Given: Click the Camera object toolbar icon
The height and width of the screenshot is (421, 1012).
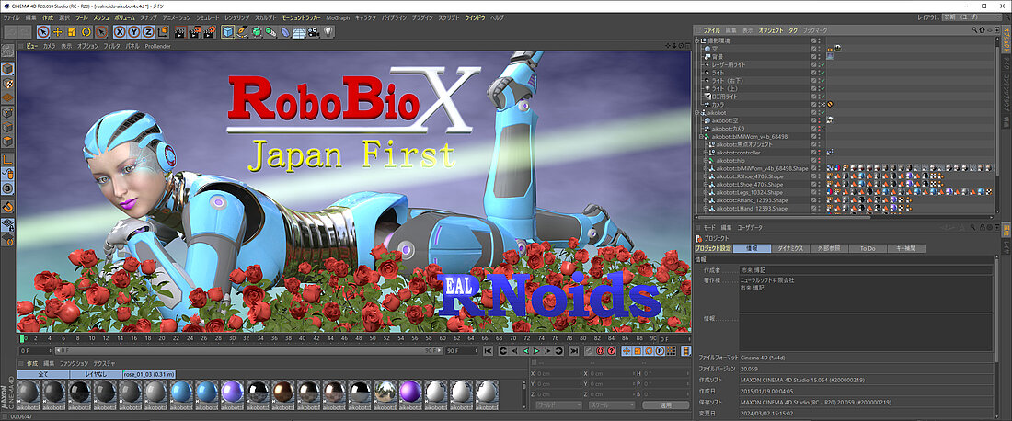Looking at the screenshot, I should pyautogui.click(x=315, y=32).
